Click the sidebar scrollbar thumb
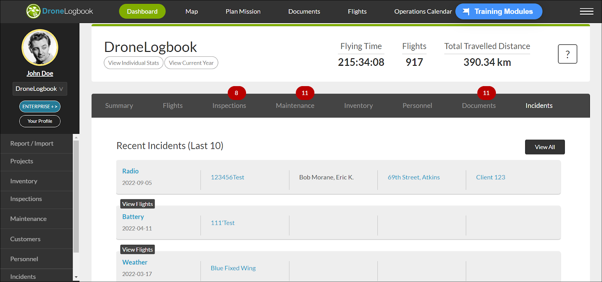 76,196
